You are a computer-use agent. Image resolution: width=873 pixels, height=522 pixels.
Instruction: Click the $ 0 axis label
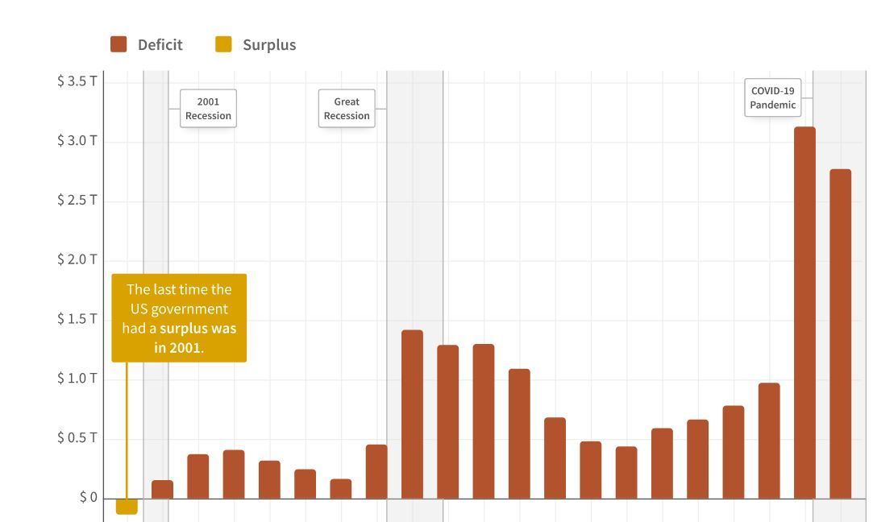click(89, 497)
